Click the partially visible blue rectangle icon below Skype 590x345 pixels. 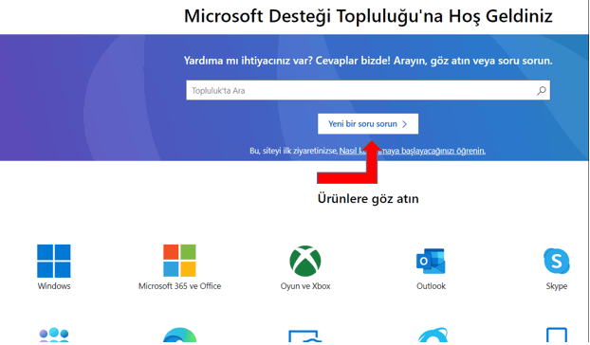(x=557, y=335)
